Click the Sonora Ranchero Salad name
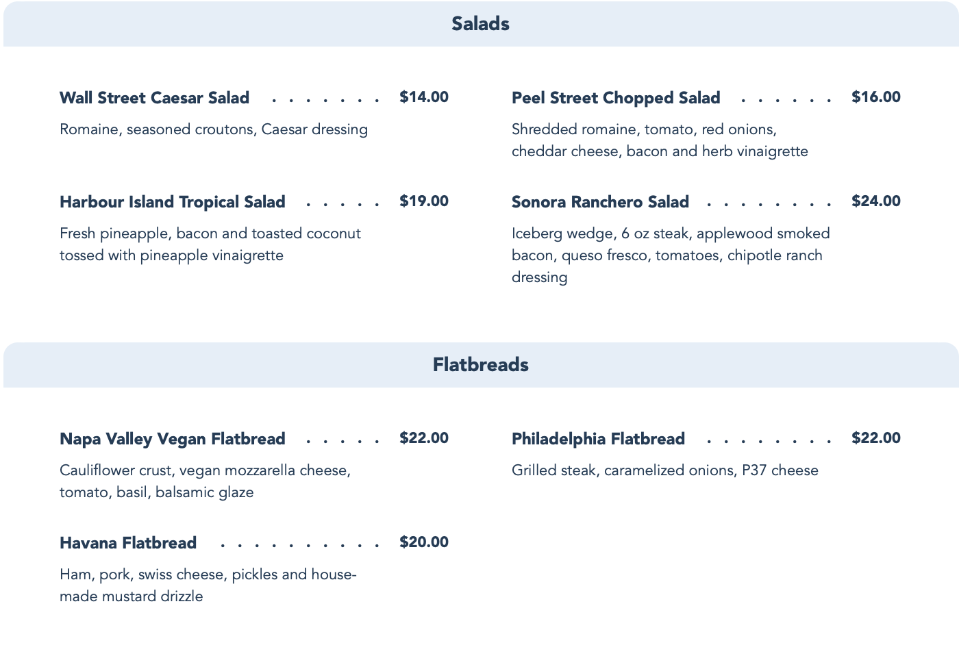Screen dimensions: 959x656 point(600,202)
